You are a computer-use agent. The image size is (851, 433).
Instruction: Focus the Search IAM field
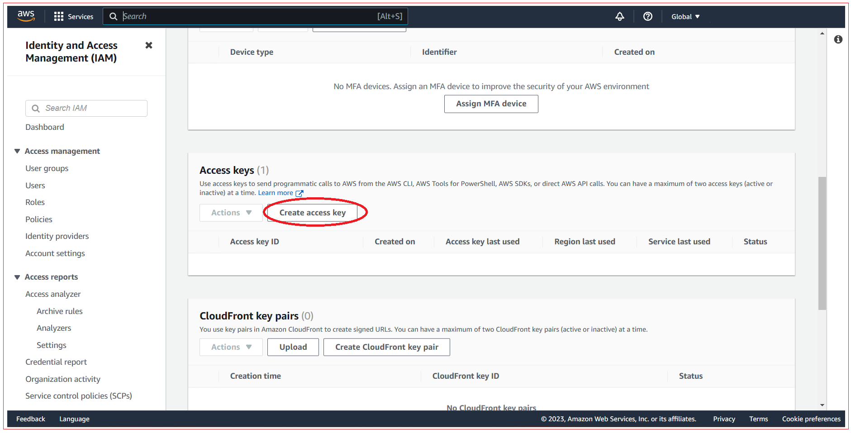click(86, 108)
